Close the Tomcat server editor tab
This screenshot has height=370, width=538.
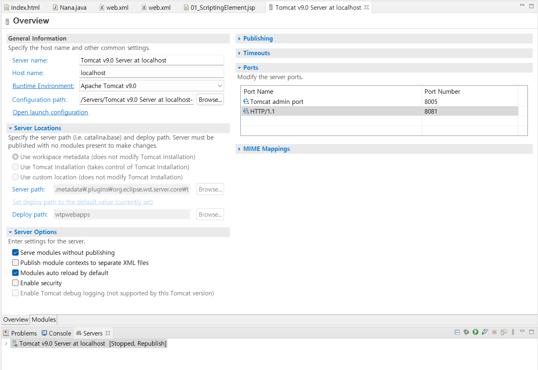click(x=367, y=7)
